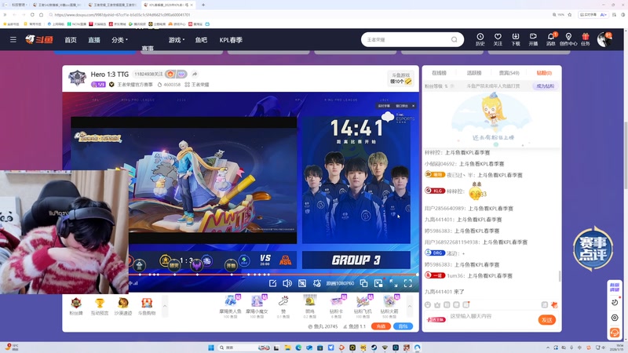Viewport: 628px width, 353px height.
Task: Open the 游戏 dropdown in navigation
Action: [176, 40]
